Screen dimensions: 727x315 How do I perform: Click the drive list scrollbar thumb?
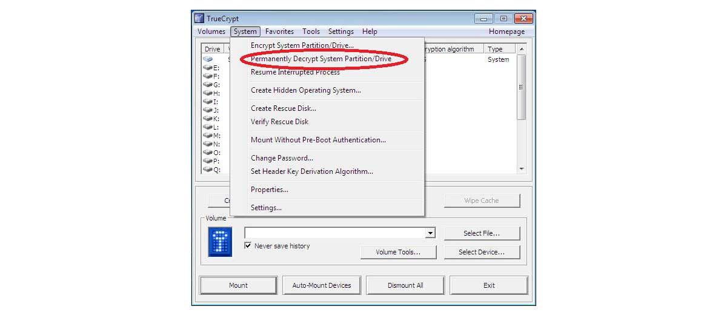pos(522,87)
